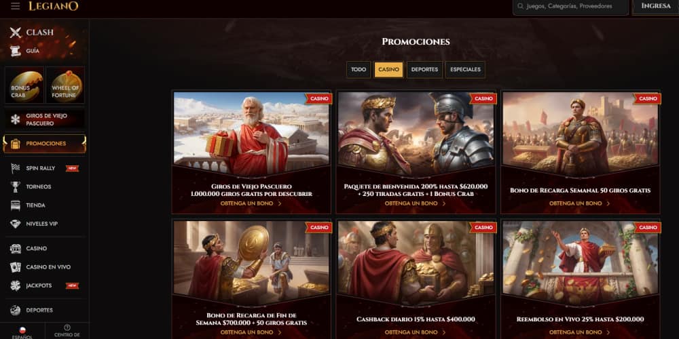Launch the Bonus Crab game tile
Screen dimensions: 679x339
point(24,85)
